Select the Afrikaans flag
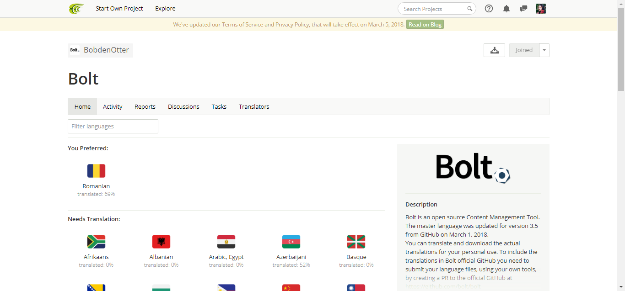 point(96,242)
